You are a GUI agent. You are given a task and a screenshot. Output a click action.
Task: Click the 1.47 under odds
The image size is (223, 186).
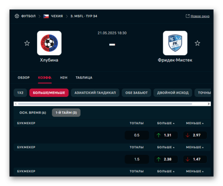pyautogui.click(x=195, y=159)
